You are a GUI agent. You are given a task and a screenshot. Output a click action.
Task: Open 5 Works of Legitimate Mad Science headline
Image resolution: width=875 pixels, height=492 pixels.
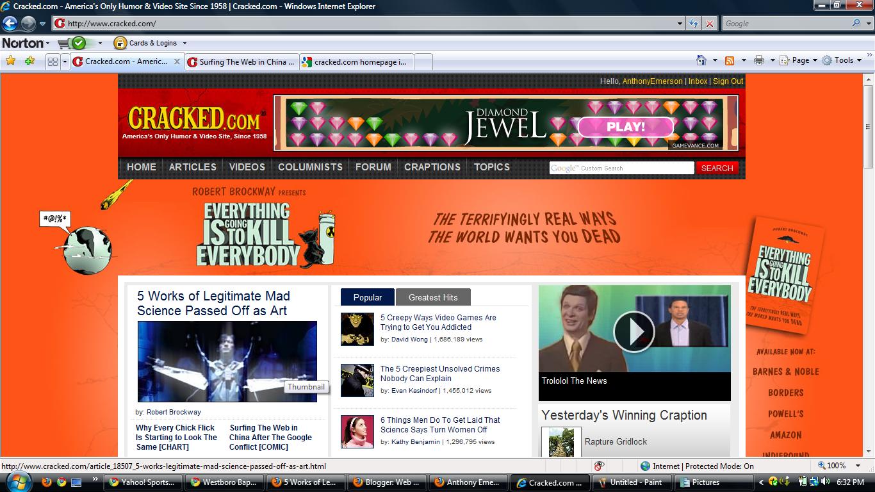click(x=213, y=303)
